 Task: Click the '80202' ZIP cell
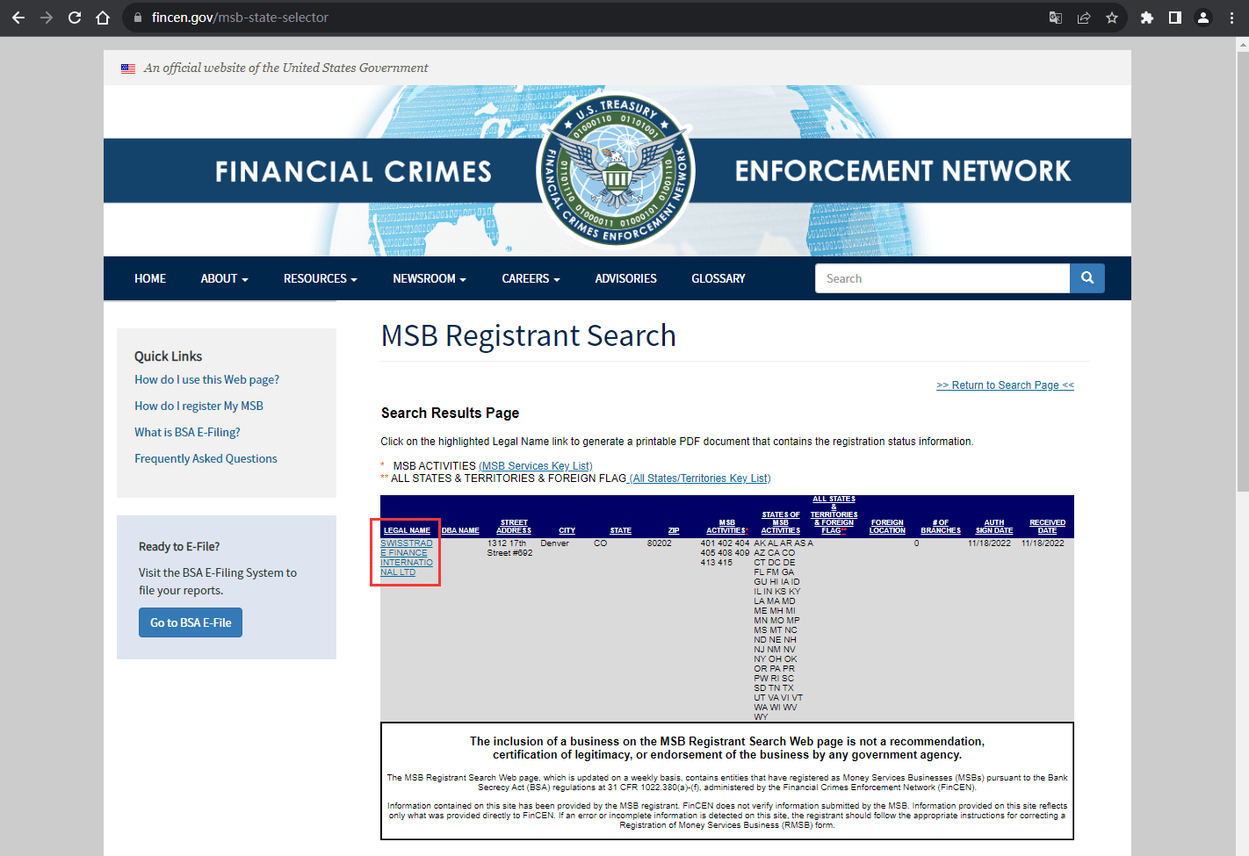click(x=660, y=543)
